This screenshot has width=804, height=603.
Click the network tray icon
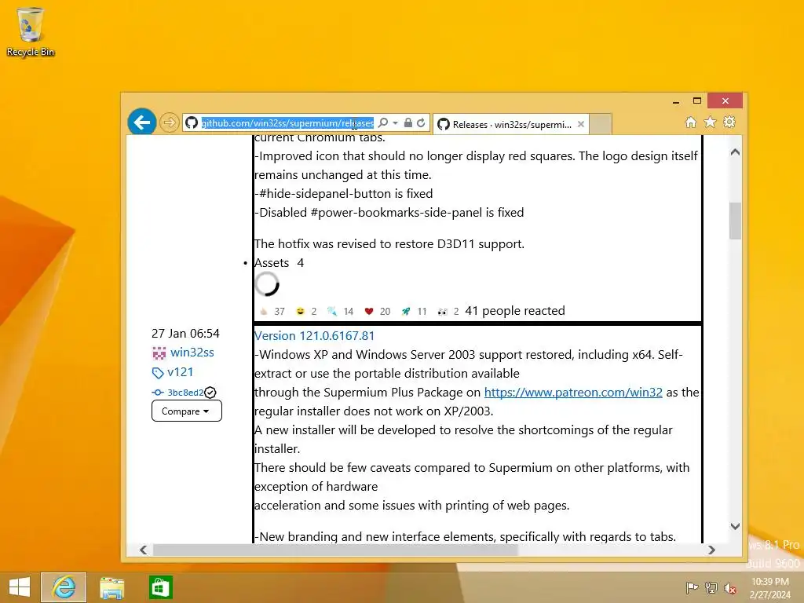coord(711,587)
